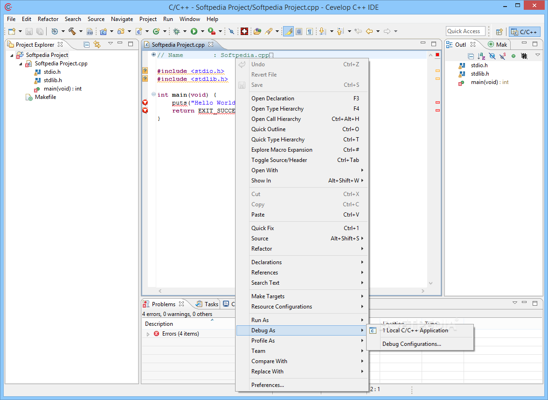The image size is (548, 400).
Task: Open Outline view menu triangle
Action: coord(538,55)
